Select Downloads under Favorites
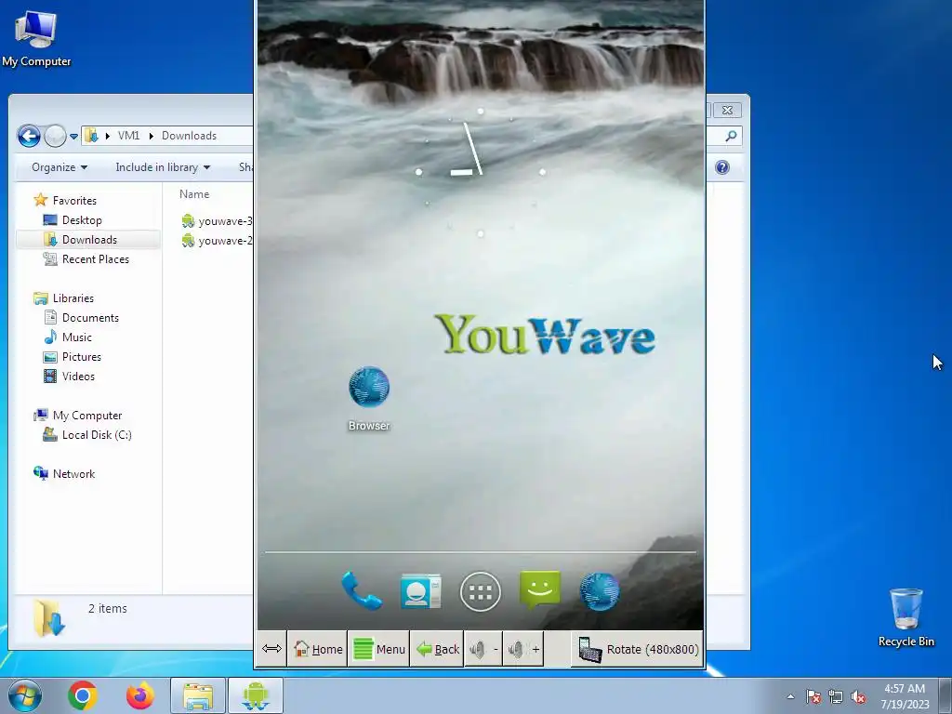 (89, 239)
